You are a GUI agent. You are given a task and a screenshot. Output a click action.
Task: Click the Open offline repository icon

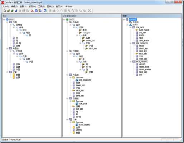(8, 11)
